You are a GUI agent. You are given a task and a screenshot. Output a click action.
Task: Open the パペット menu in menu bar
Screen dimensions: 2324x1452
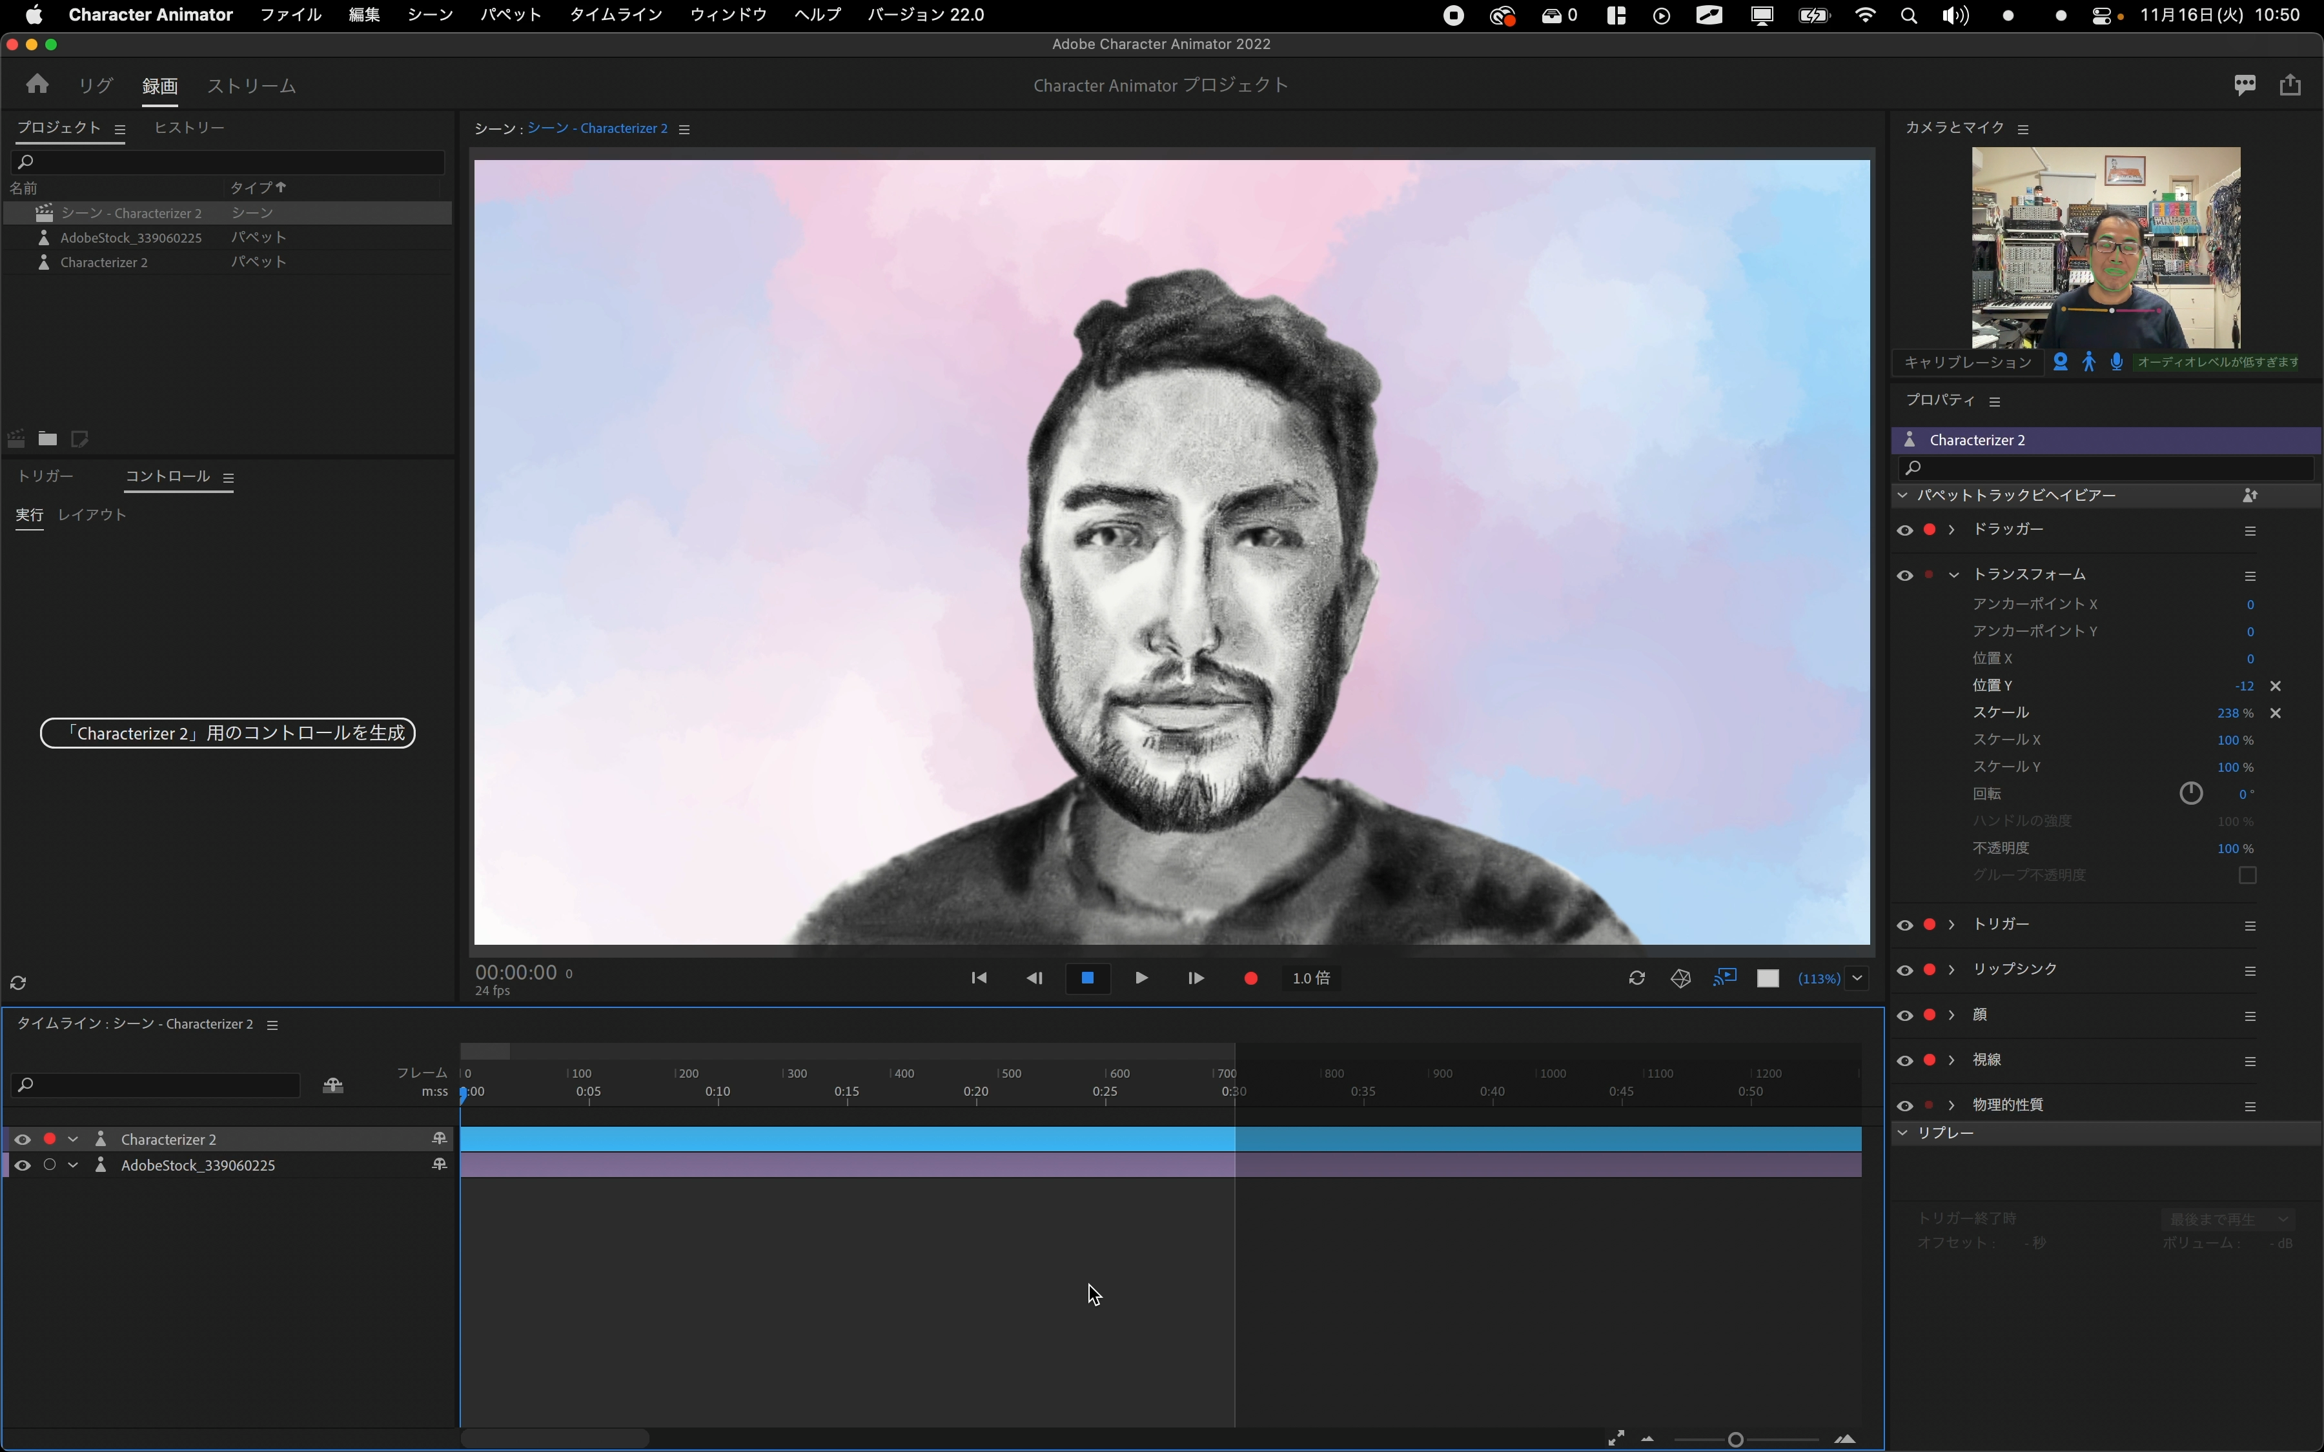pos(510,14)
